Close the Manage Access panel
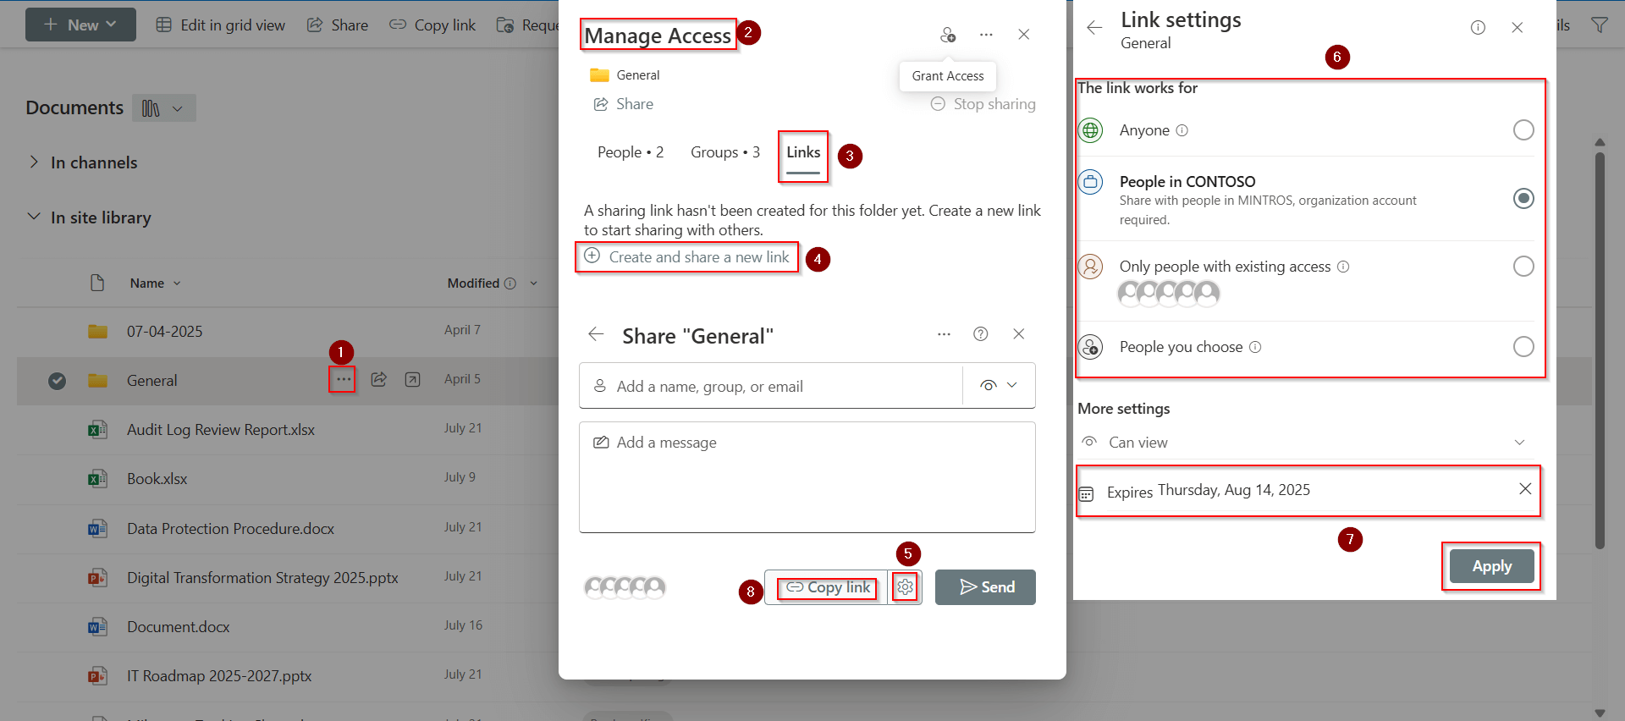Screen dimensions: 1625x721 pyautogui.click(x=1024, y=35)
